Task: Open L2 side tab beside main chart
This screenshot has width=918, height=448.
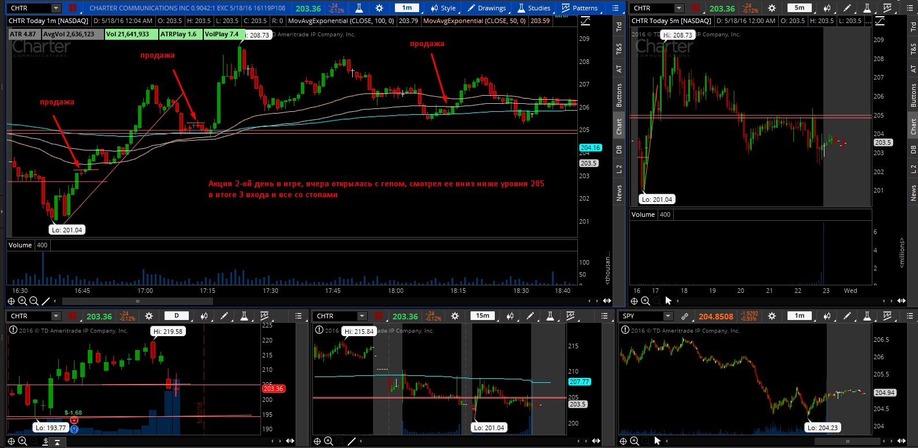Action: [618, 169]
